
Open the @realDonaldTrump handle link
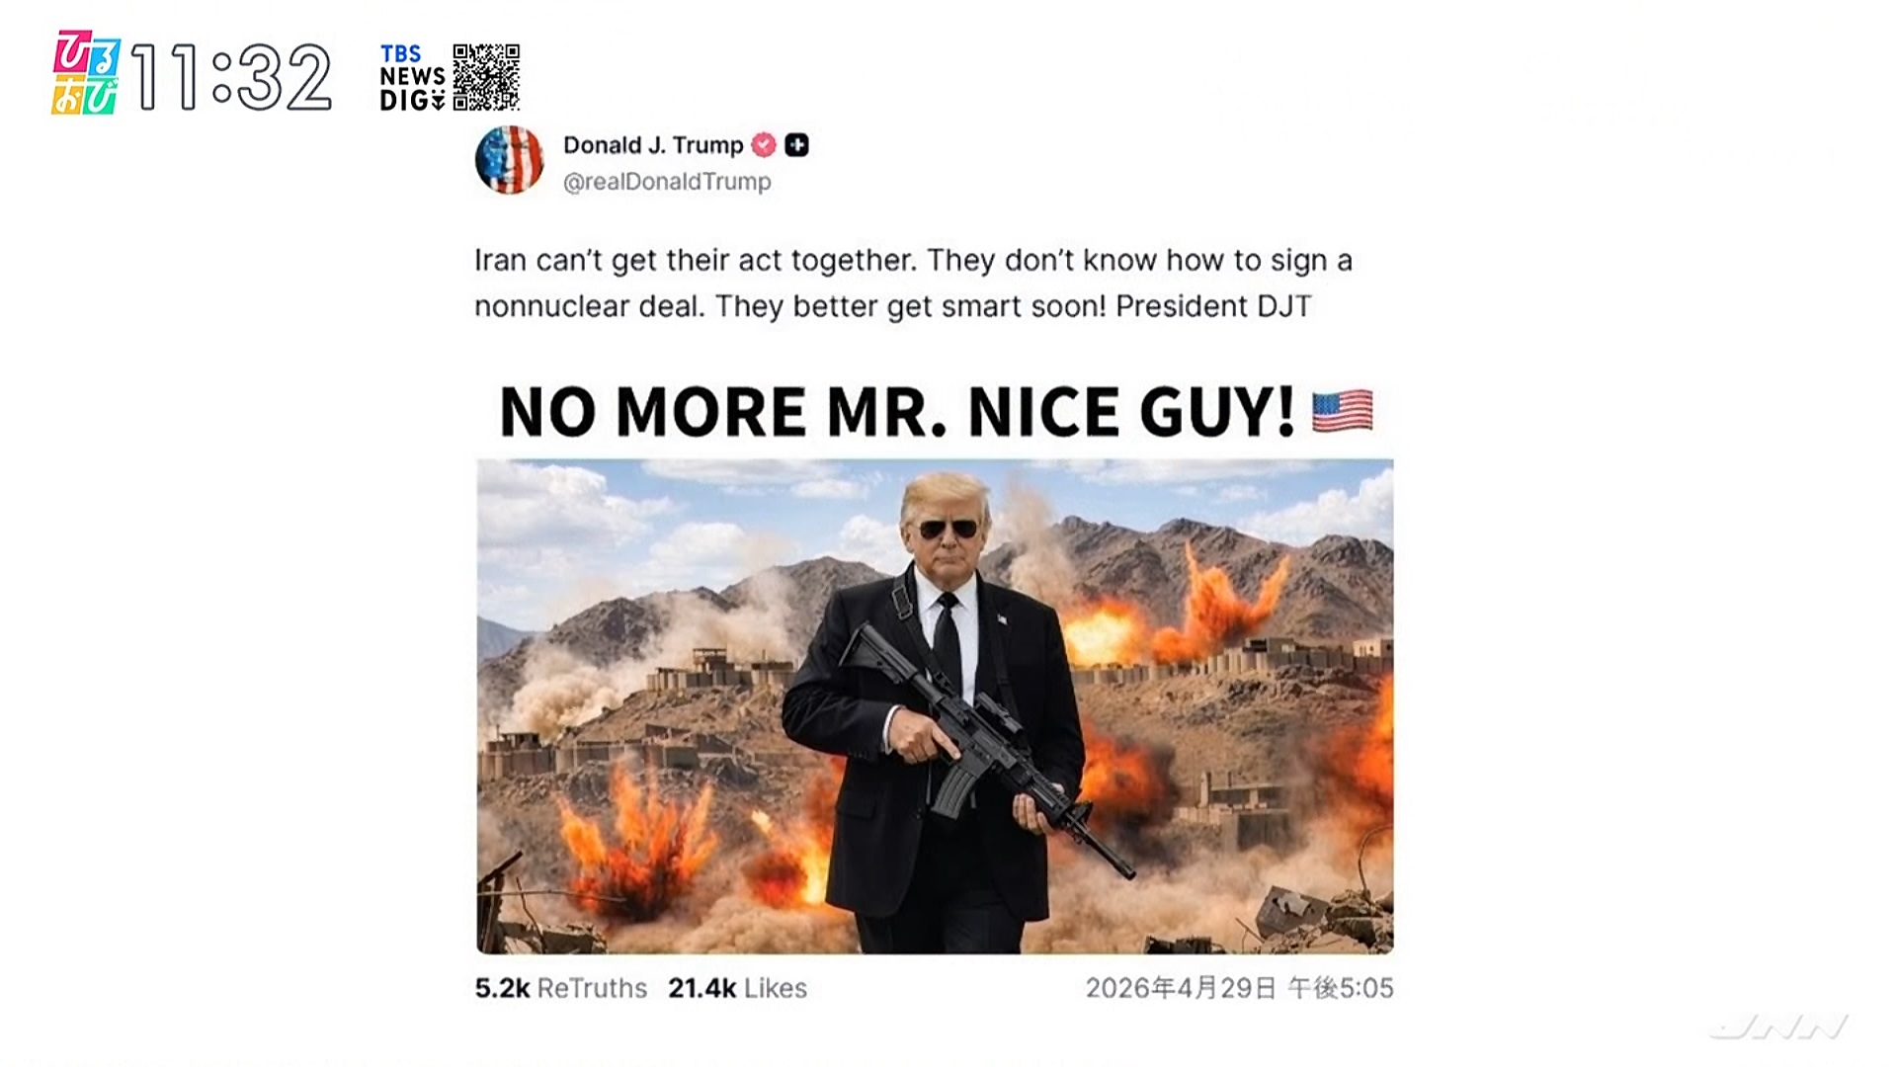667,182
